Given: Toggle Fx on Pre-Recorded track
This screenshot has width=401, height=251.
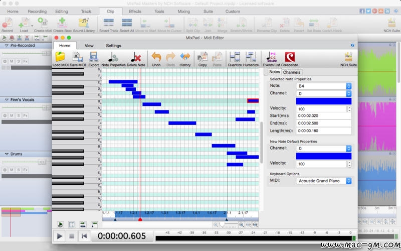Looking at the screenshot, I should click(x=26, y=61).
